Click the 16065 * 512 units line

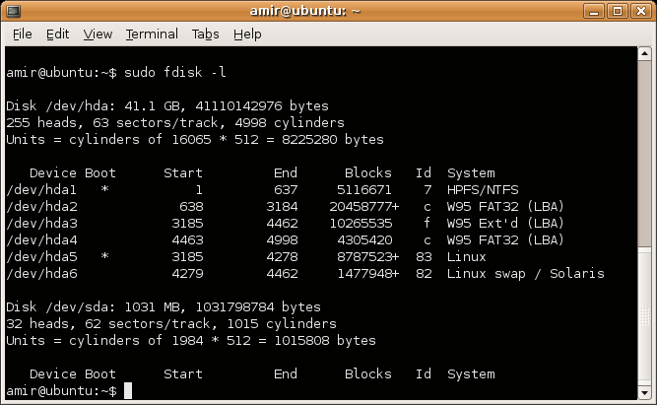(x=195, y=139)
